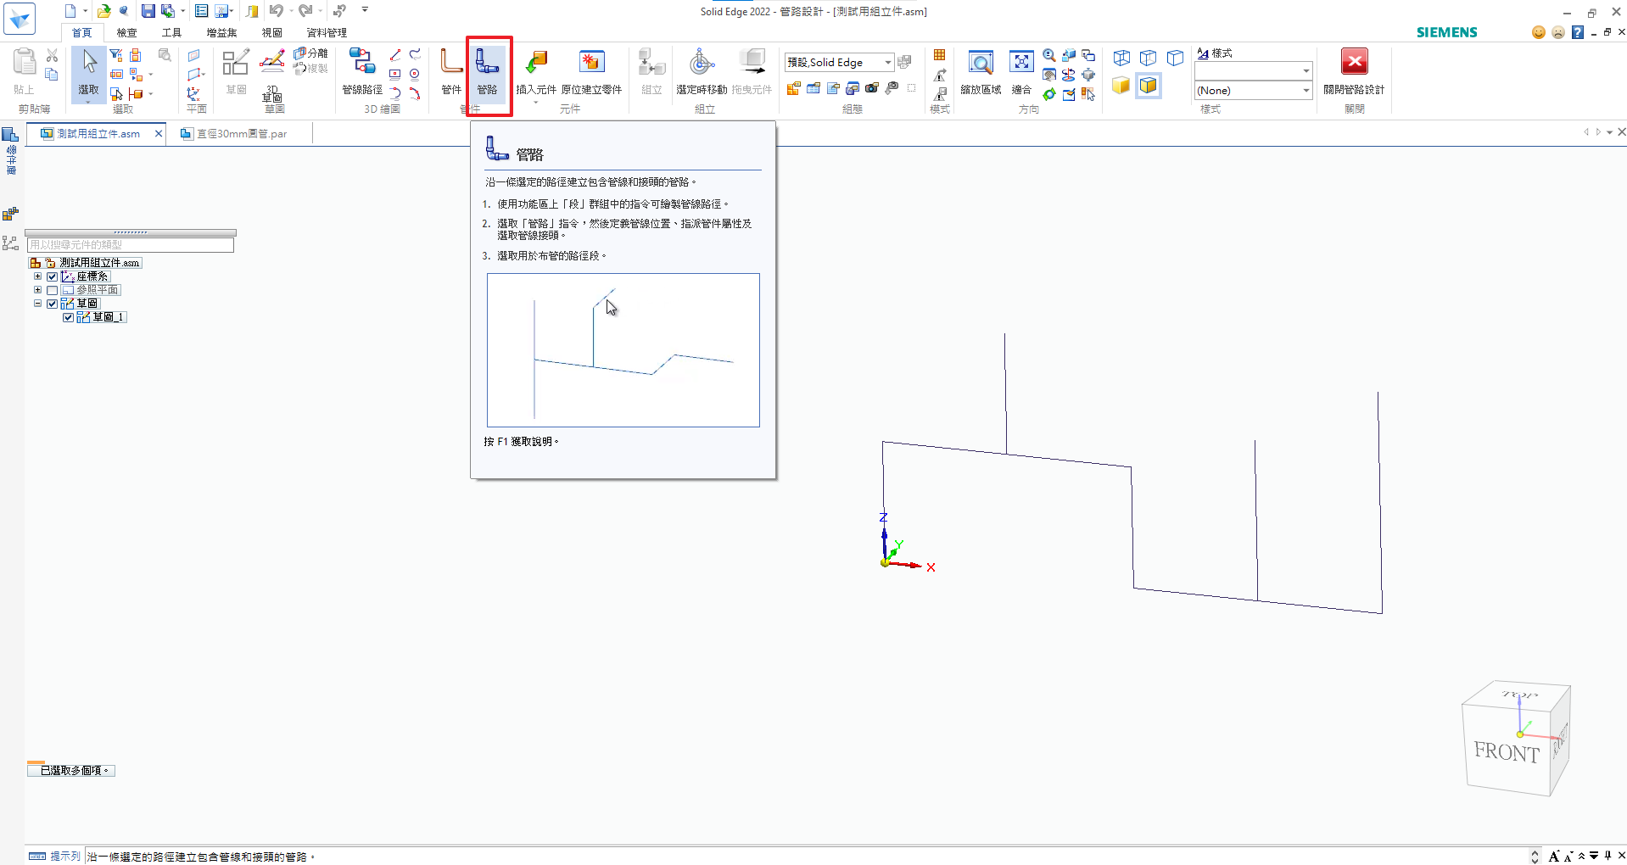Toggle the 草圖 group checkbox
Screen dimensions: 1627x865
click(x=53, y=304)
